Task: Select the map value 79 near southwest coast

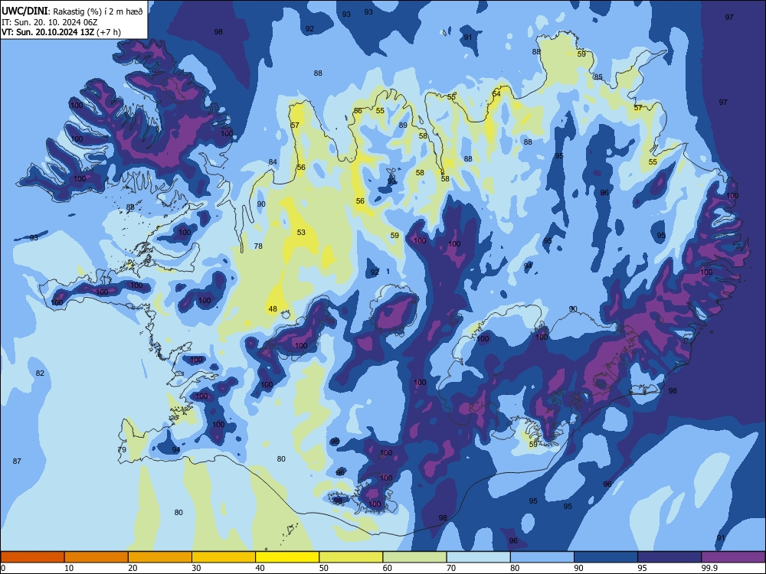Action: [122, 449]
